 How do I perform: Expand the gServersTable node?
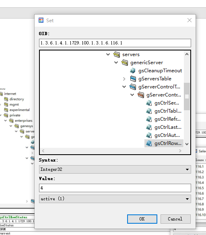click(124, 79)
